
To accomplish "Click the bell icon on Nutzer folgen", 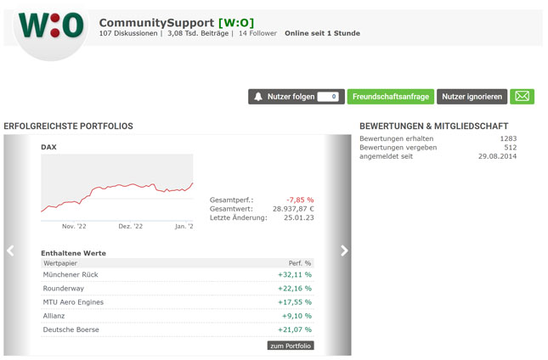I will [258, 97].
